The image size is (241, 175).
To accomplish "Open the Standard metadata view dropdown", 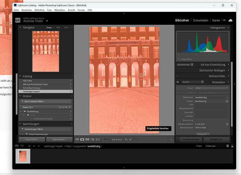I will [x=193, y=82].
